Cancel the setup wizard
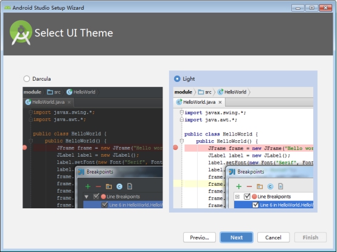 (x=273, y=237)
